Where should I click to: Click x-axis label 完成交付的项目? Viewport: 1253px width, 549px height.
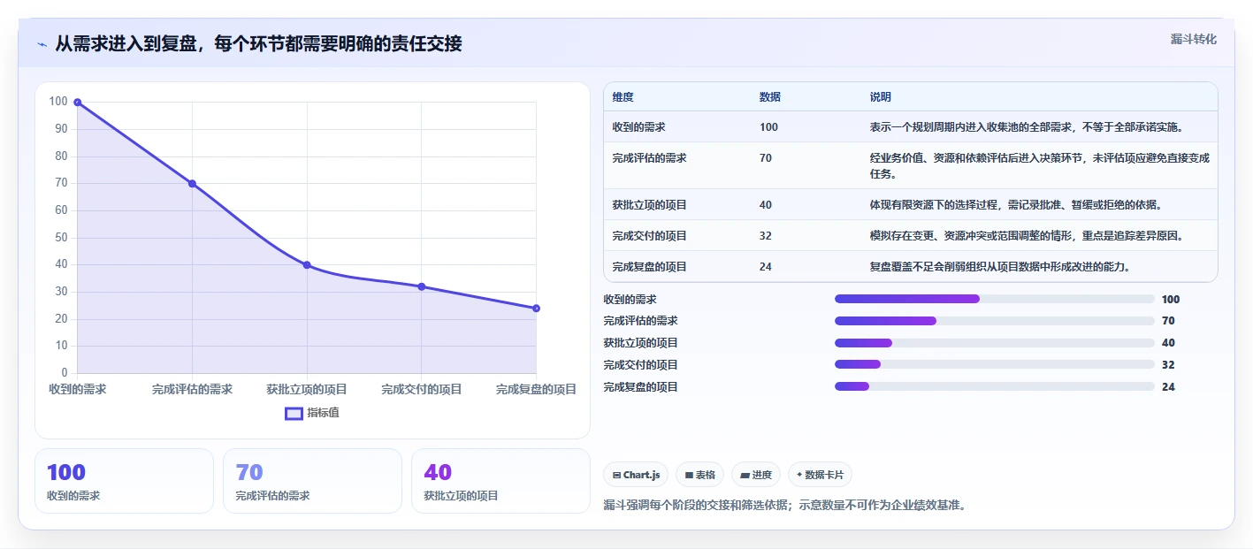click(x=422, y=390)
